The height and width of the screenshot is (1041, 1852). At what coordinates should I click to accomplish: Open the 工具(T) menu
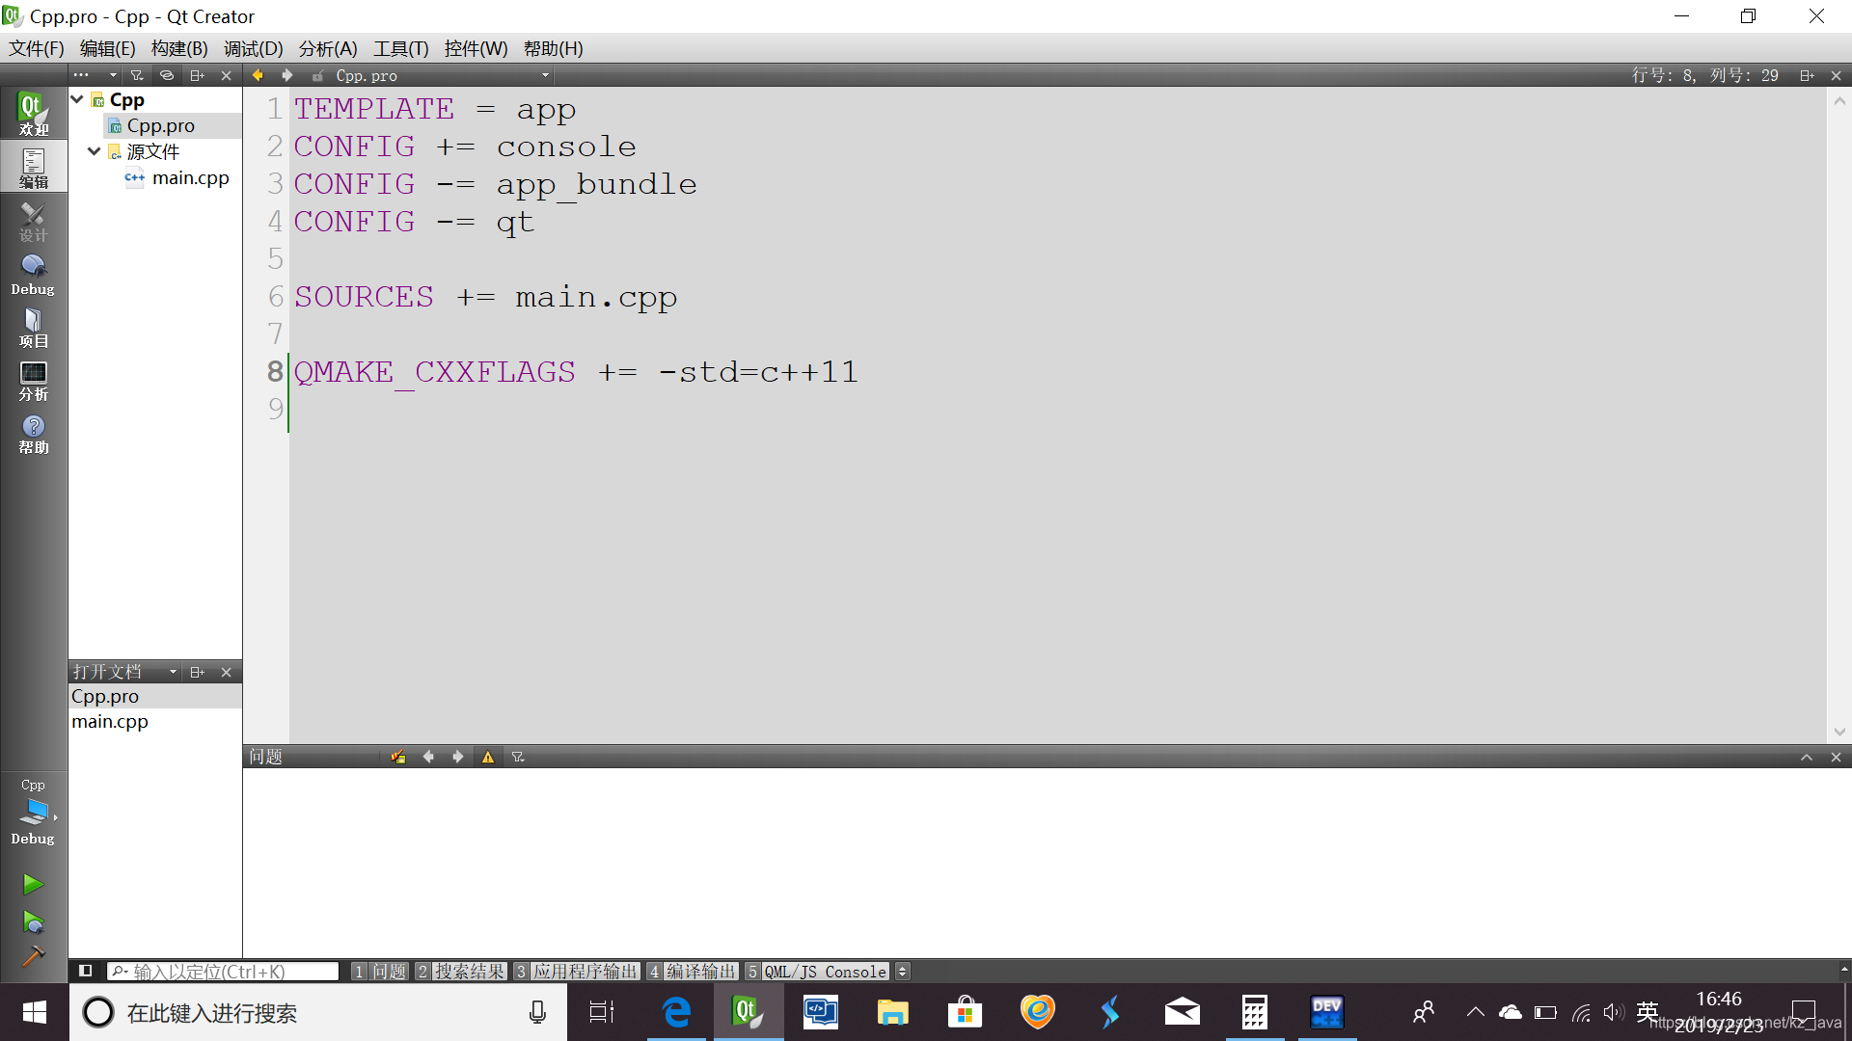pos(401,48)
